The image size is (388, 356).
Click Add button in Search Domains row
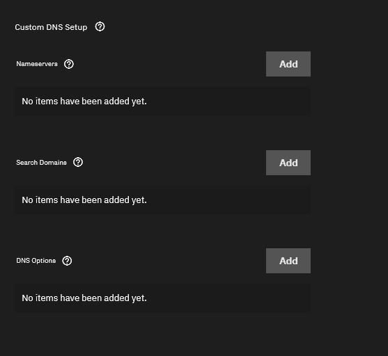(288, 163)
